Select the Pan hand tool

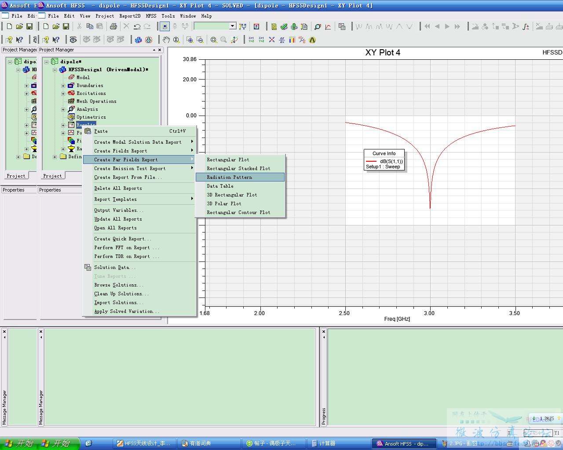pos(166,40)
